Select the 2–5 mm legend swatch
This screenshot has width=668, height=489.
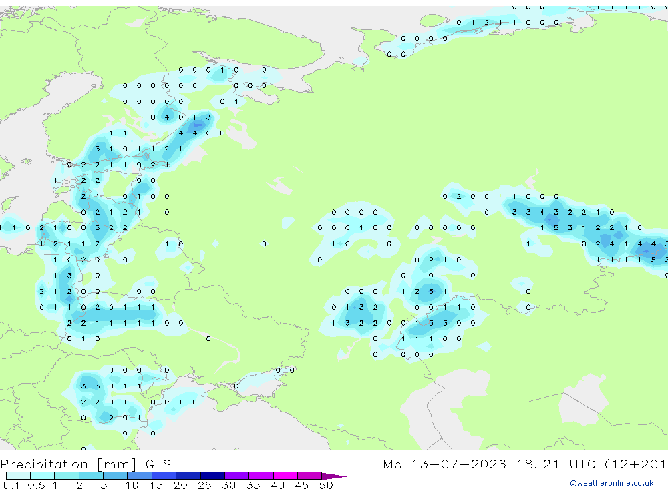click(x=91, y=476)
